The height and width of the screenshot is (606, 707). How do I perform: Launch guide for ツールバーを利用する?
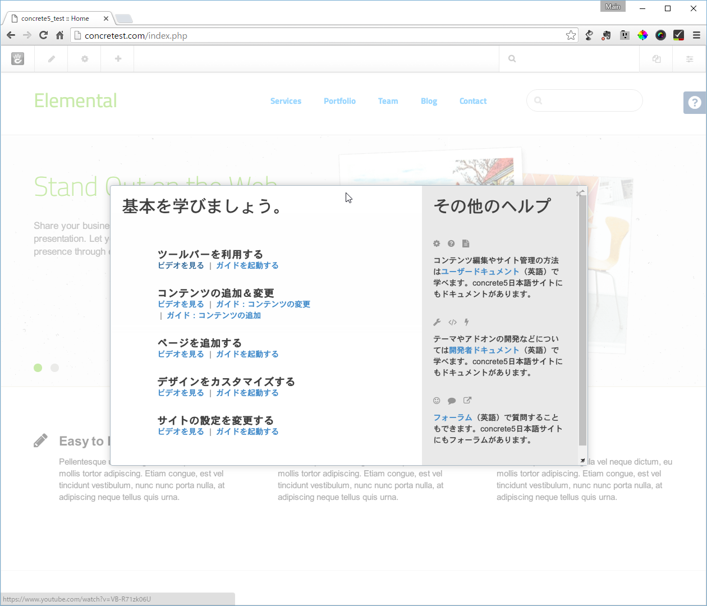point(247,265)
